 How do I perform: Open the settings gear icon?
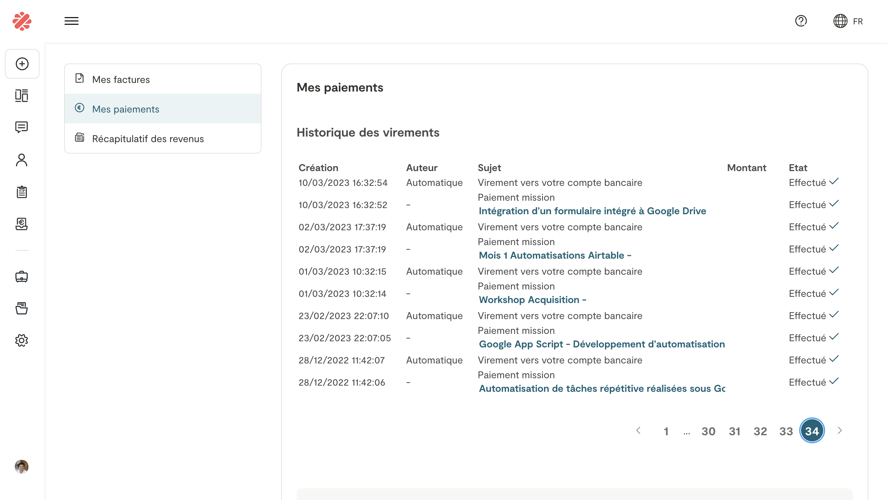pos(22,340)
